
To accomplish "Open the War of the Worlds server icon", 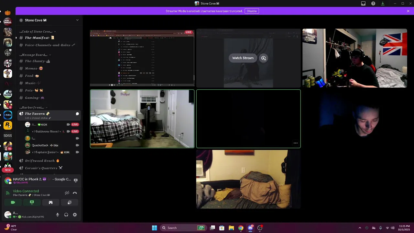I will point(8,22).
